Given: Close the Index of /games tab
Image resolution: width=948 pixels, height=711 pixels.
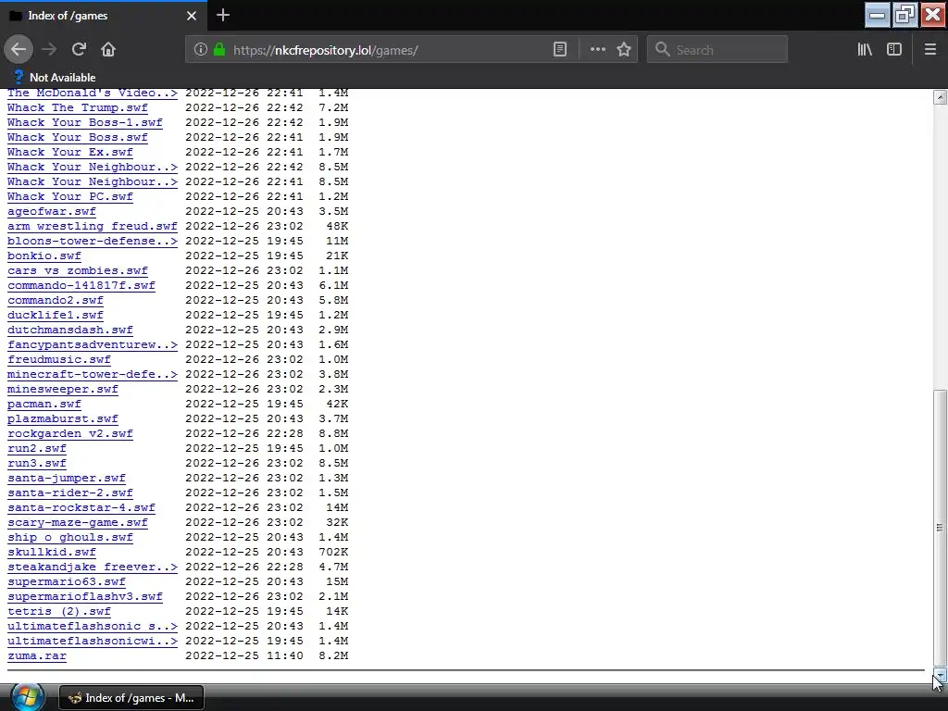Looking at the screenshot, I should (192, 16).
